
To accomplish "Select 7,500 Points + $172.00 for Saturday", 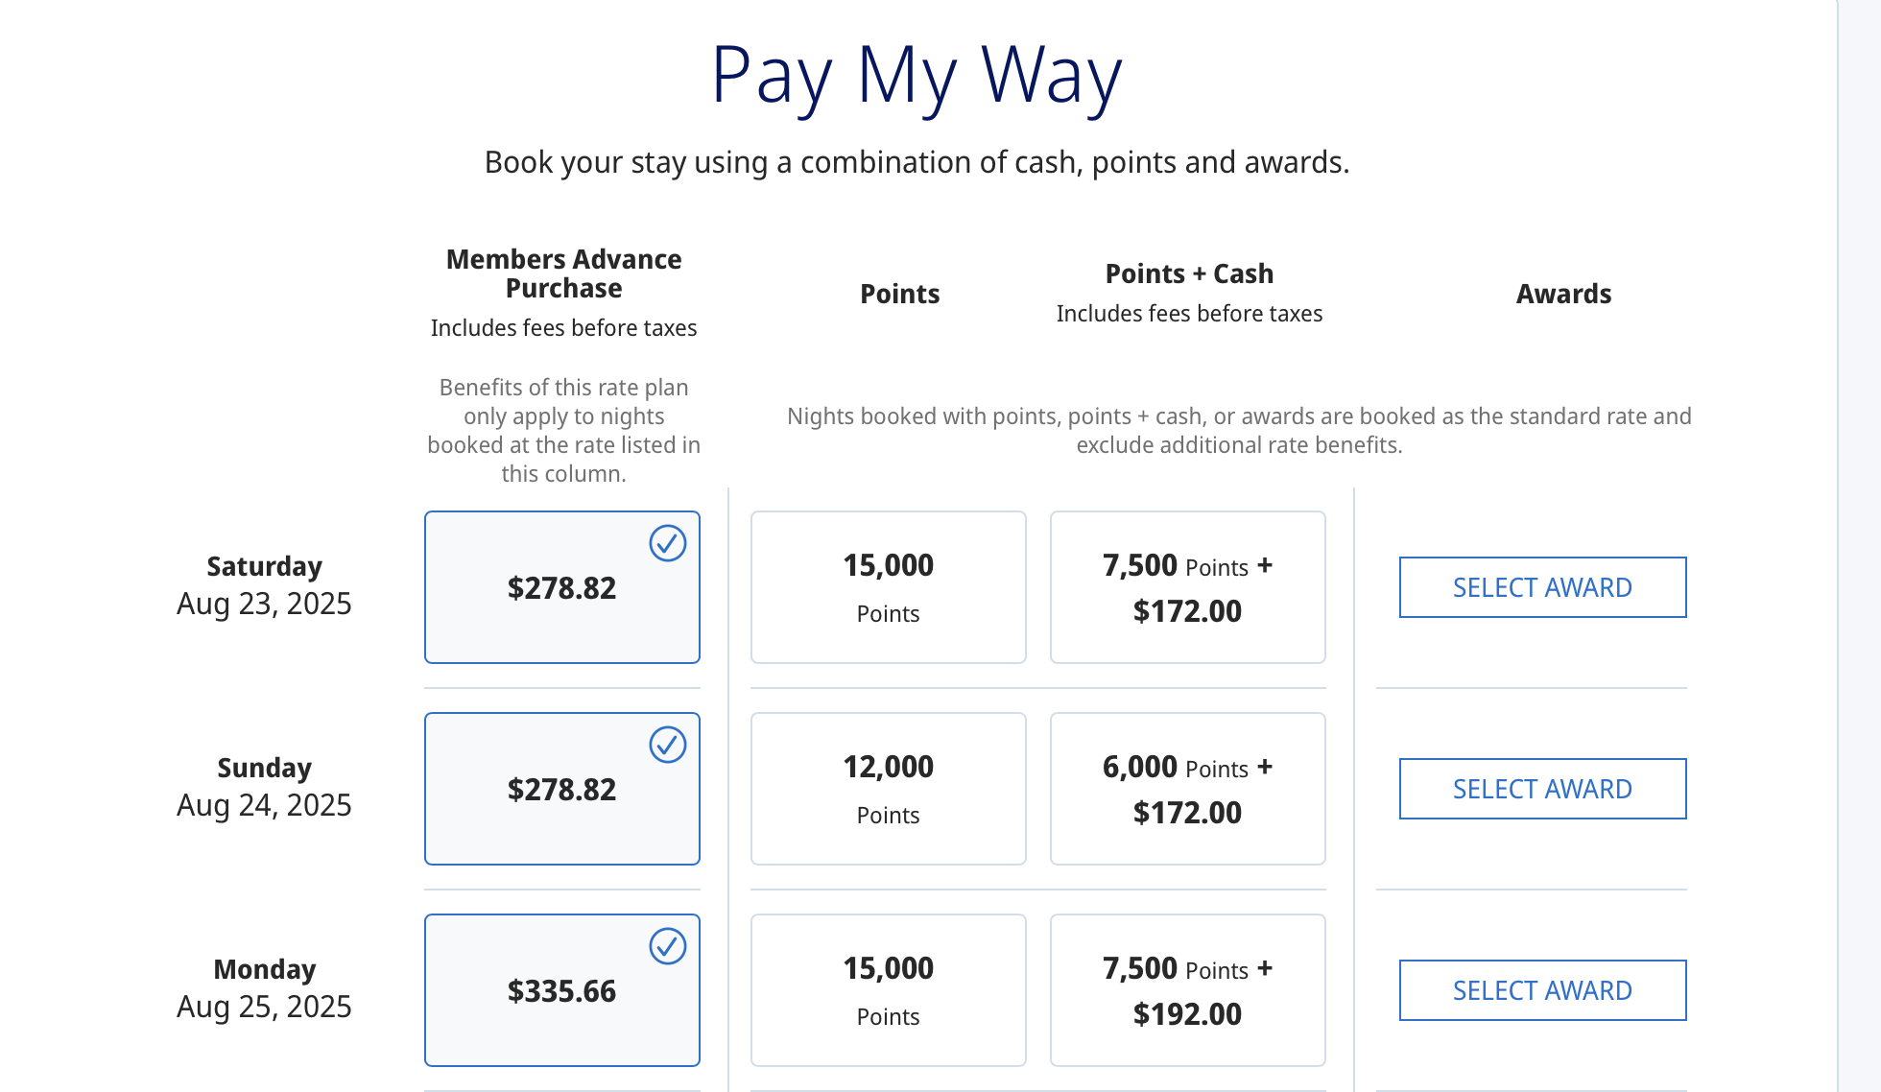I will click(x=1187, y=586).
